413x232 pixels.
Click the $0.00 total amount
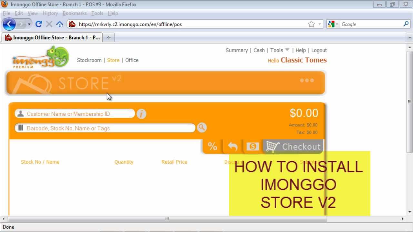[304, 113]
